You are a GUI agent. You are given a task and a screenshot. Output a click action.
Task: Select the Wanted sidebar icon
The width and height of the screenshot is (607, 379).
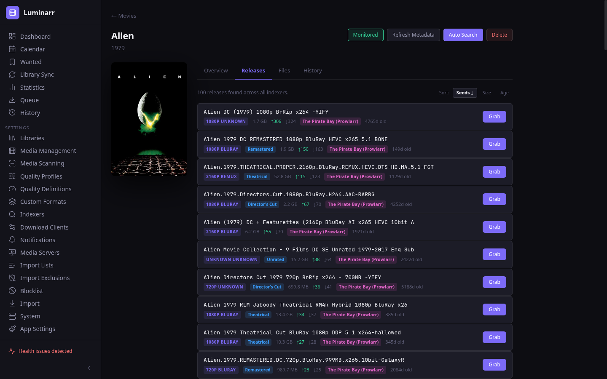point(13,61)
